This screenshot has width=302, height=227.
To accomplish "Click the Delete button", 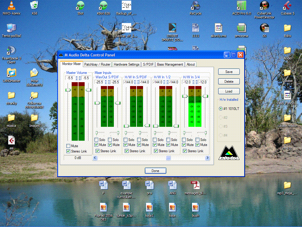I will click(x=229, y=82).
